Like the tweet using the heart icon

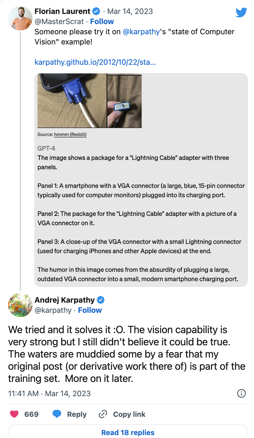click(14, 414)
